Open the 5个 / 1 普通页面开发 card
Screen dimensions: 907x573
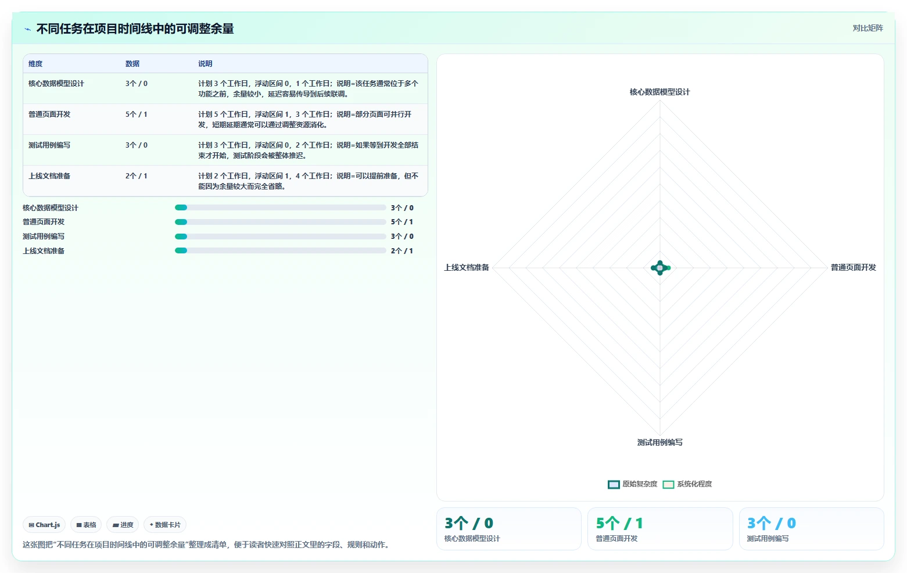[x=660, y=529]
